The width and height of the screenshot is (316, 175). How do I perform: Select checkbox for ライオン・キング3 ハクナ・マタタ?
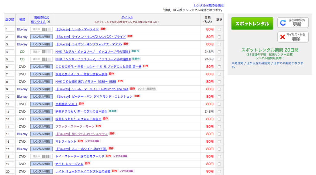[x=219, y=44]
